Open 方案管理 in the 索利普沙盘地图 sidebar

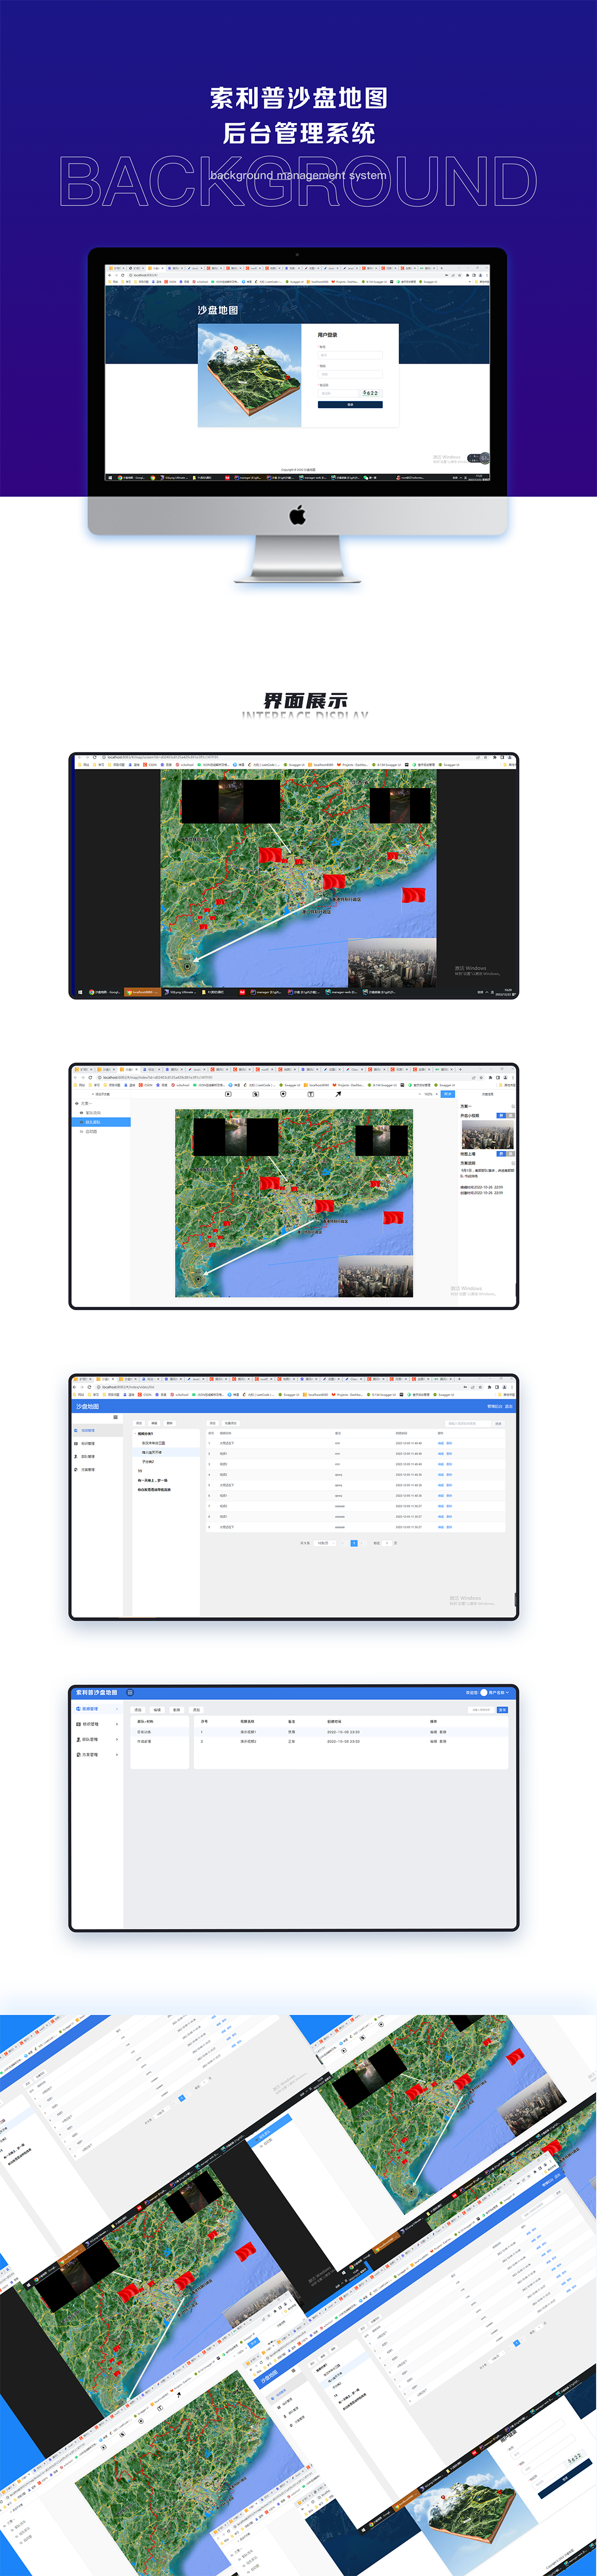pyautogui.click(x=89, y=1754)
